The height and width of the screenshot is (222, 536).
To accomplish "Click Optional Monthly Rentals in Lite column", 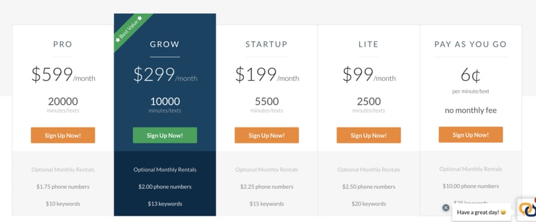I will point(369,169).
